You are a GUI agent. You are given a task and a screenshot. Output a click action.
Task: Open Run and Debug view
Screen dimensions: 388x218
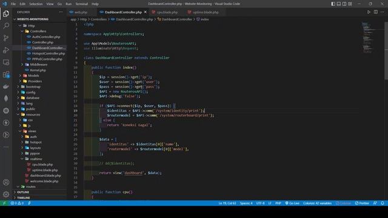click(x=6, y=50)
